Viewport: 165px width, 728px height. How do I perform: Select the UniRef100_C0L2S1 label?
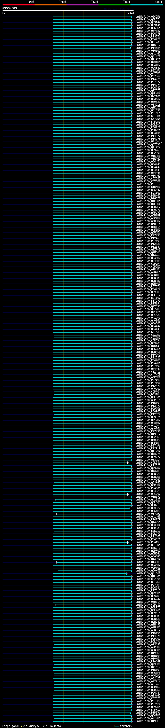click(148, 463)
